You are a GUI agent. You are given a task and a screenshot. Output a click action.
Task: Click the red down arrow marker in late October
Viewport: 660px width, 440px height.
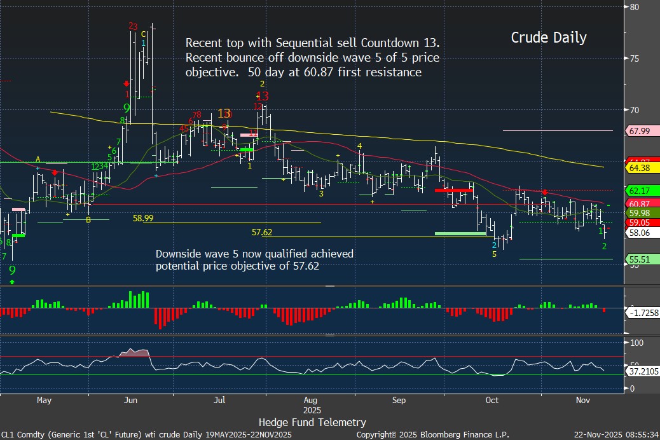pyautogui.click(x=545, y=192)
